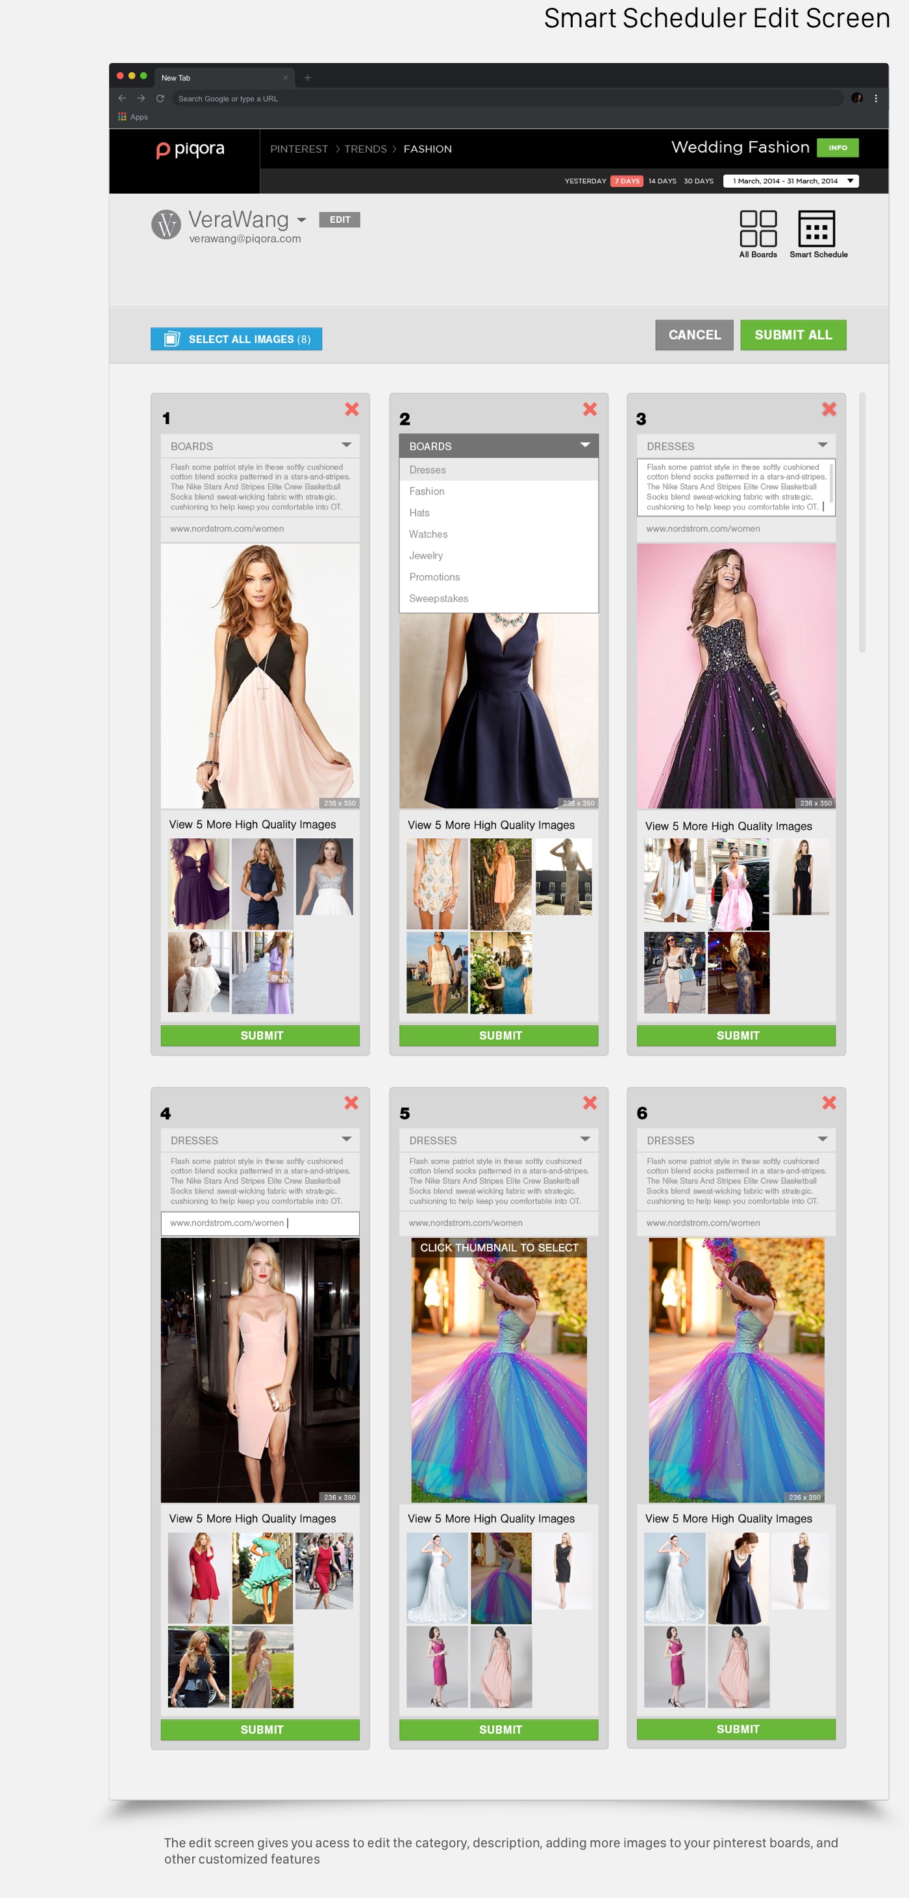The height and width of the screenshot is (1898, 909).
Task: Click SELECT ALL IMAGES (8) button
Action: click(236, 339)
